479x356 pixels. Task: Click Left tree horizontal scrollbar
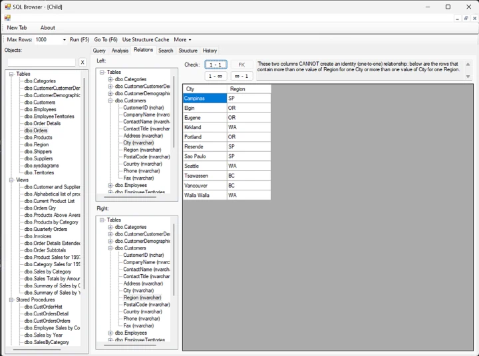(130, 197)
